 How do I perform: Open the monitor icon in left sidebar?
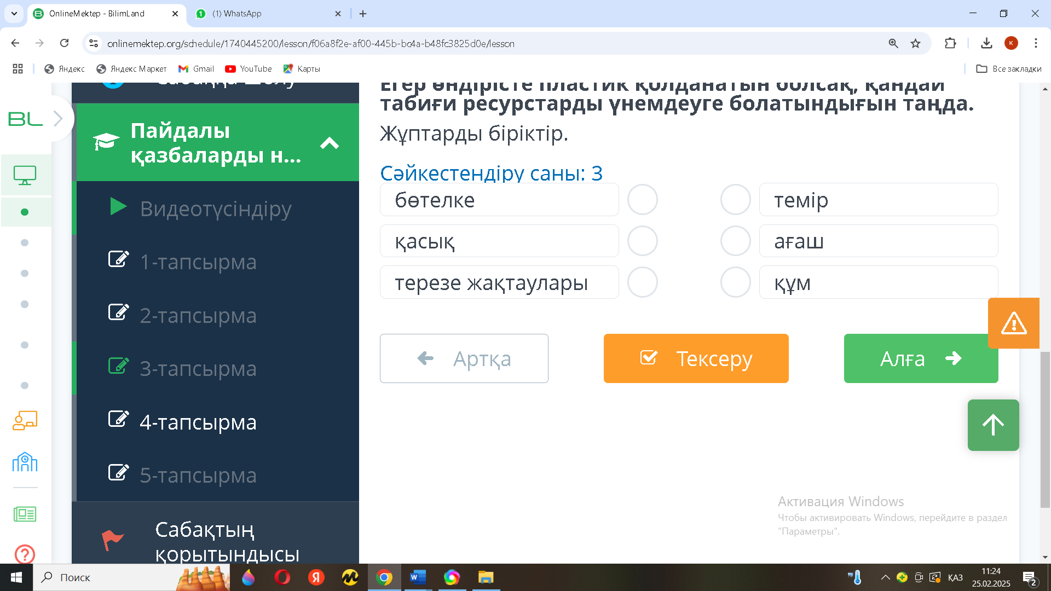25,175
